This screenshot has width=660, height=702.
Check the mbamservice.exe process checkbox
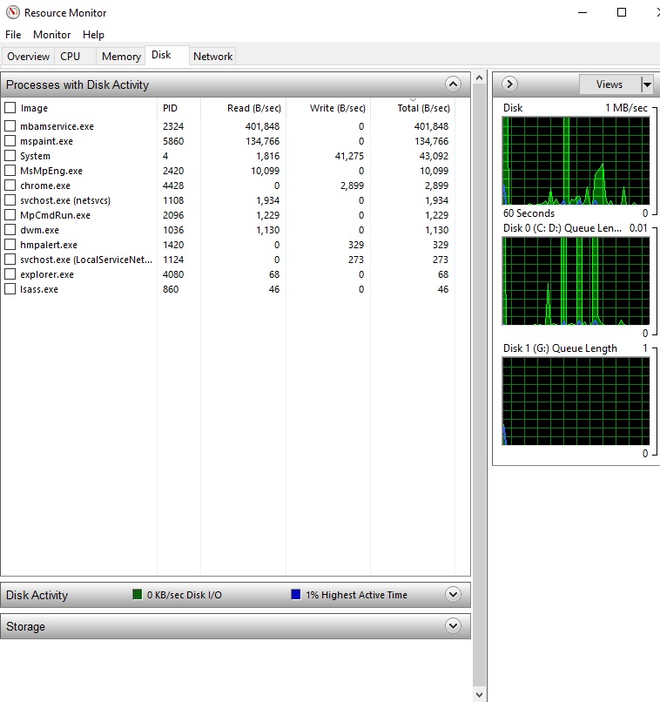coord(10,126)
